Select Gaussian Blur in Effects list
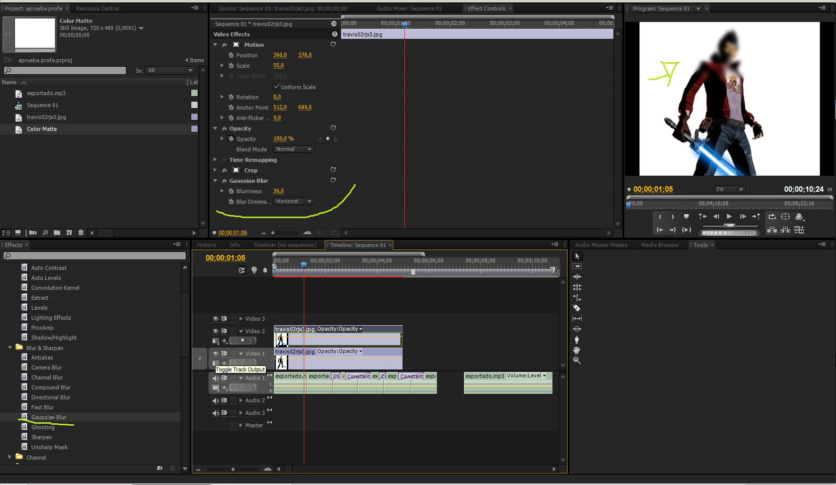 click(49, 417)
